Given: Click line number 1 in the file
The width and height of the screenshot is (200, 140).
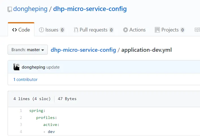Looking at the screenshot, I should coord(21,111).
